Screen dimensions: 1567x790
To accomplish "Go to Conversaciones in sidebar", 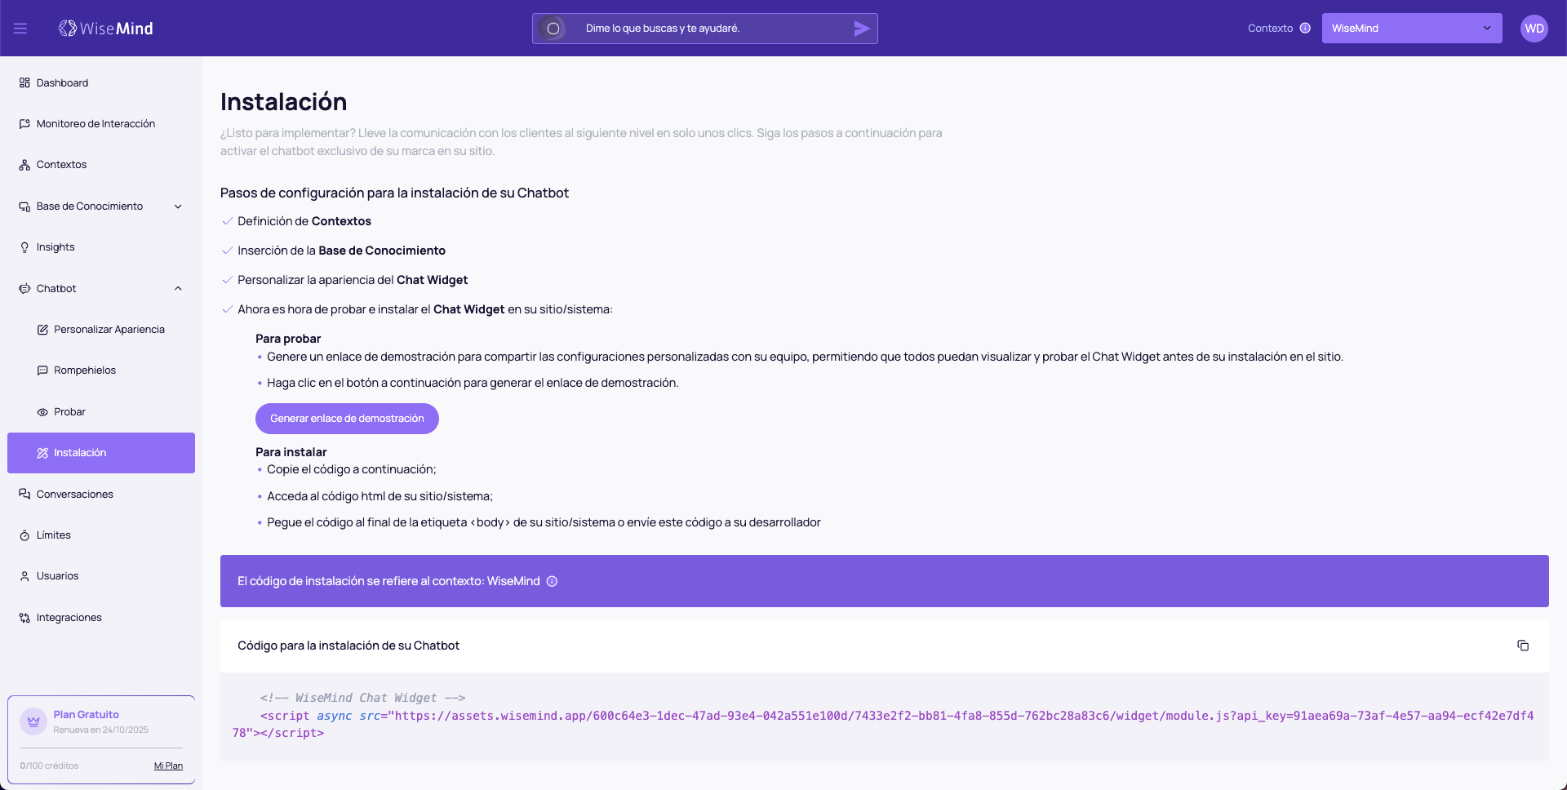I will pos(74,495).
